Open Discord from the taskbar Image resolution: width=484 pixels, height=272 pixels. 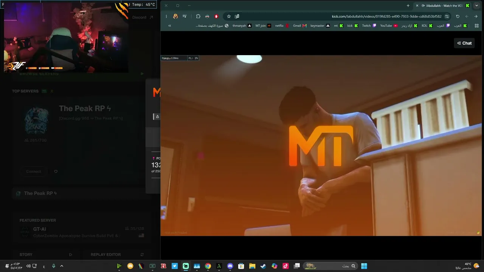(x=230, y=266)
